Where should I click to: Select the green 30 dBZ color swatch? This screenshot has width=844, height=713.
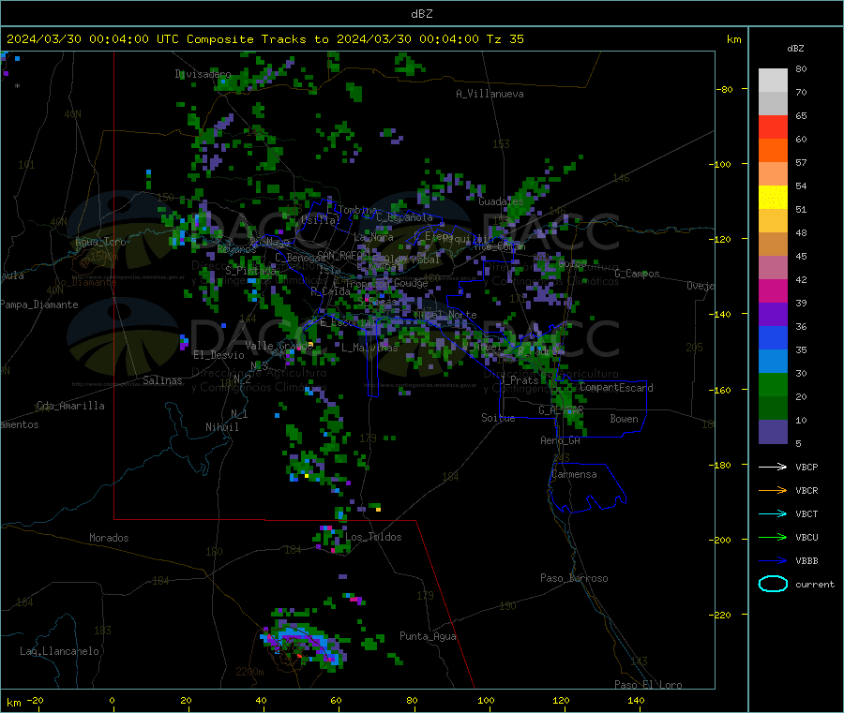(773, 384)
